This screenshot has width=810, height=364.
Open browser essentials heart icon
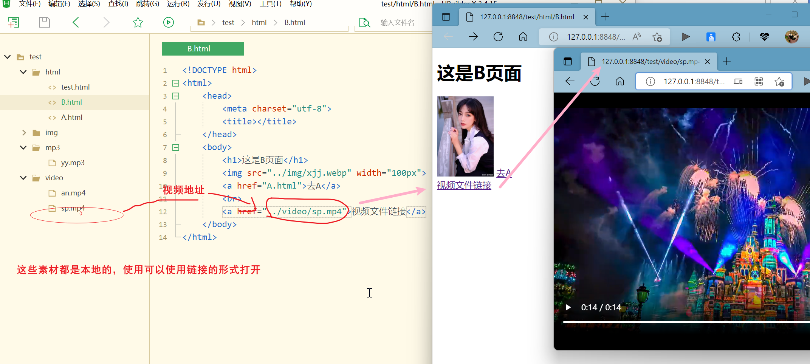(765, 37)
